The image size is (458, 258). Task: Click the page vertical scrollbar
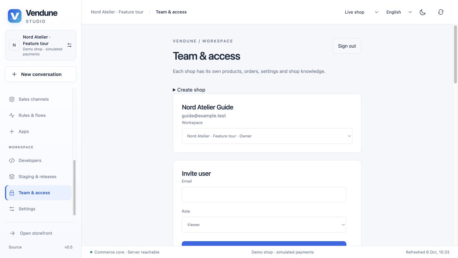pos(455,54)
